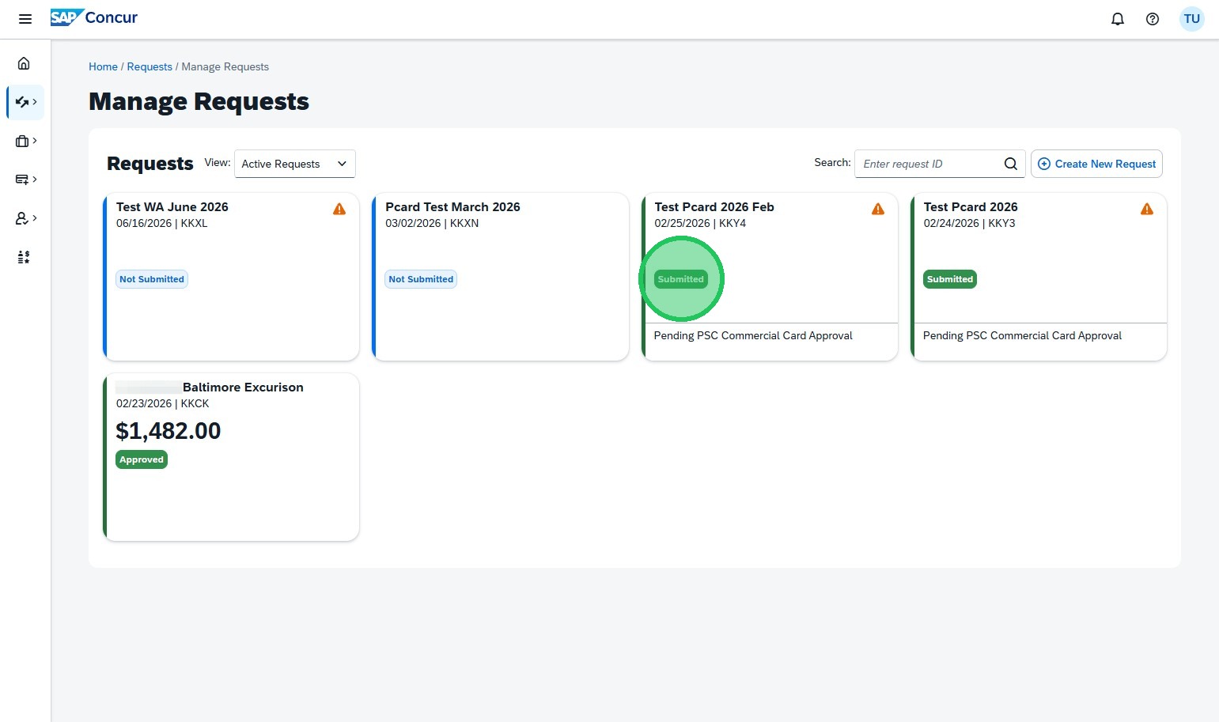Open the notifications bell
The width and height of the screenshot is (1219, 722).
(1118, 19)
